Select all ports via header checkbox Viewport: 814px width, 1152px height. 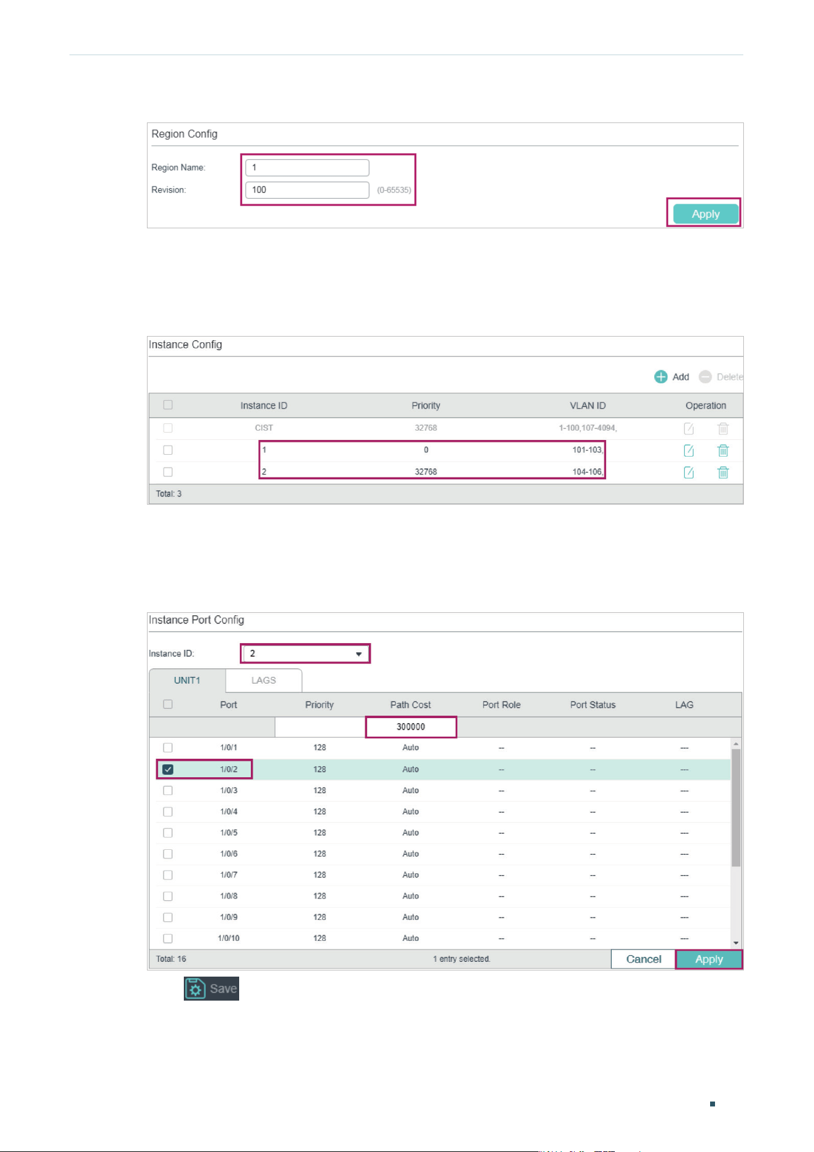pyautogui.click(x=168, y=704)
